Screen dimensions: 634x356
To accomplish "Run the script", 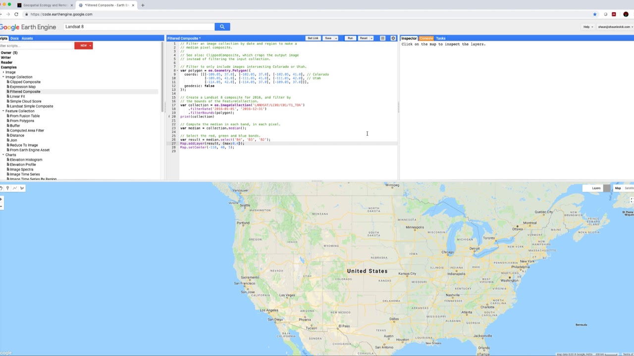I will 350,38.
